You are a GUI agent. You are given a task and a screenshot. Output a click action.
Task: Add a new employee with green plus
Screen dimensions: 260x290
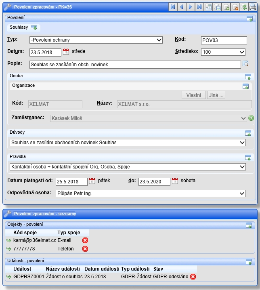tap(251, 118)
